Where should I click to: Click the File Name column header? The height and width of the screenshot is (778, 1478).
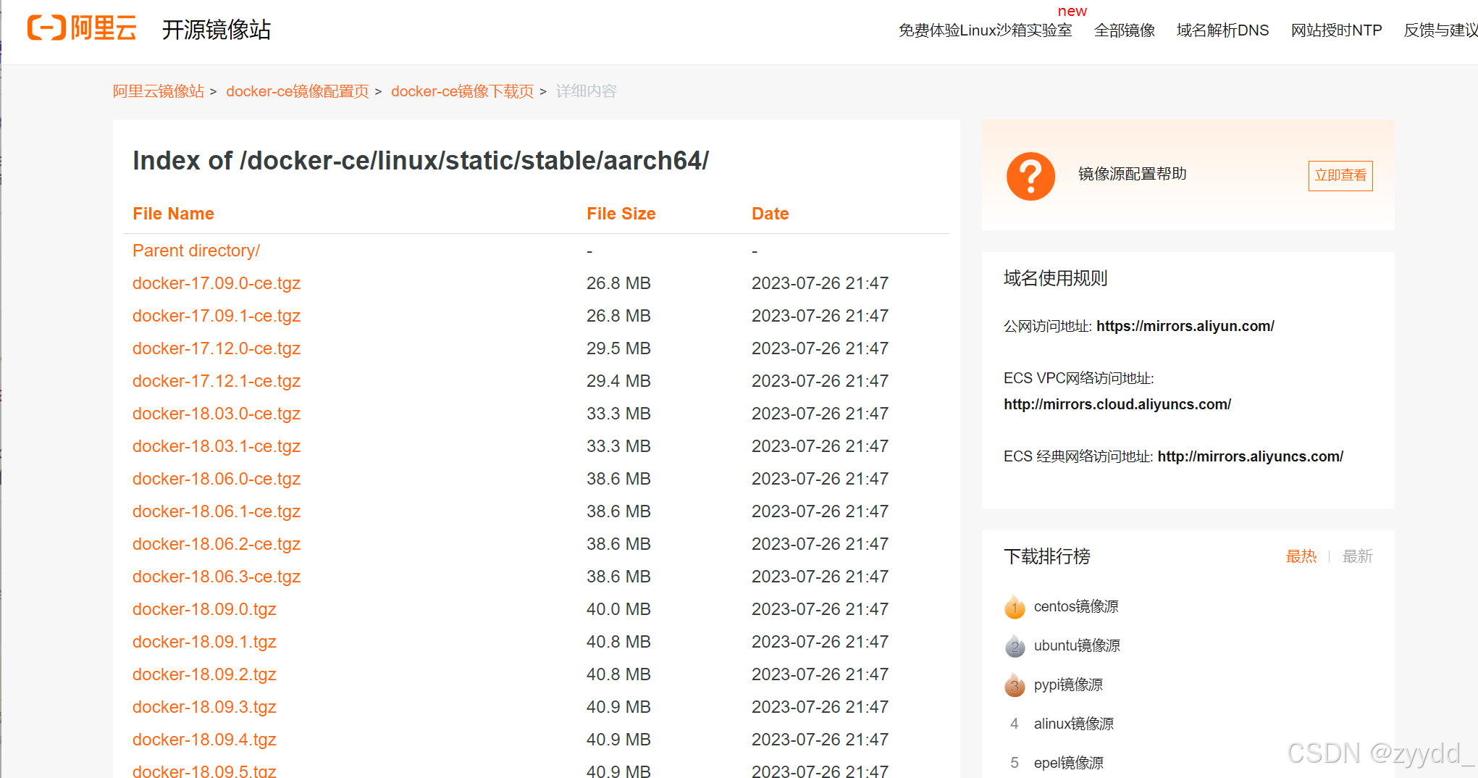point(173,214)
